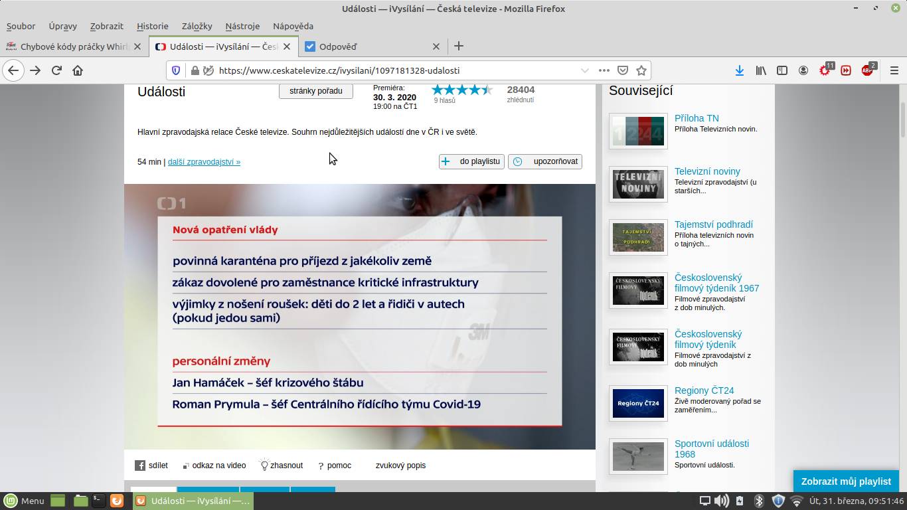Rate the show using the stars
This screenshot has height=510, width=907.
click(462, 90)
